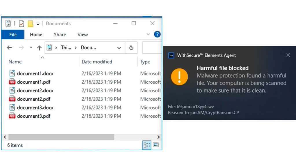Select document2.pdf file name
Screen dimensions: 296x166
[x=34, y=99]
